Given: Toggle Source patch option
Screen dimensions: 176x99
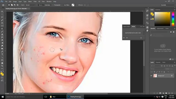Looking at the screenshot, I should pos(41,5).
